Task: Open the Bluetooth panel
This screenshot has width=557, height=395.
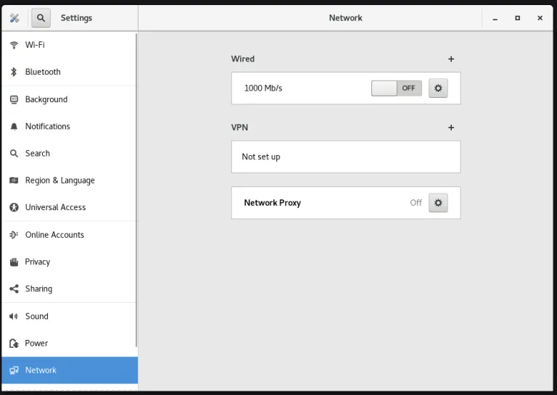Action: point(70,72)
